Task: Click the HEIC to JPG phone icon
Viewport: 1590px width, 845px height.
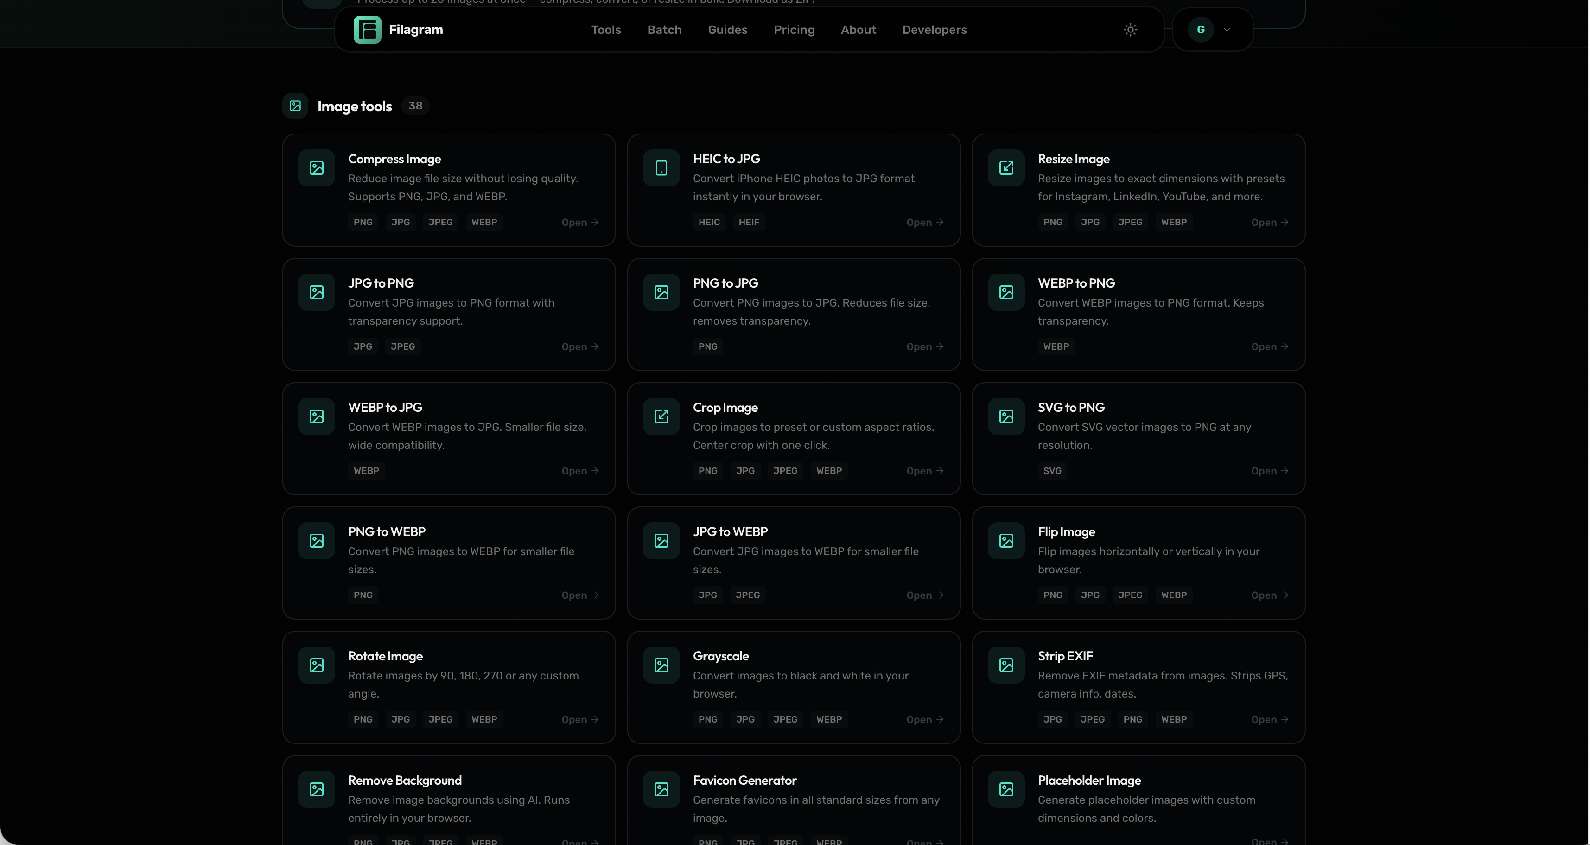Action: tap(661, 168)
